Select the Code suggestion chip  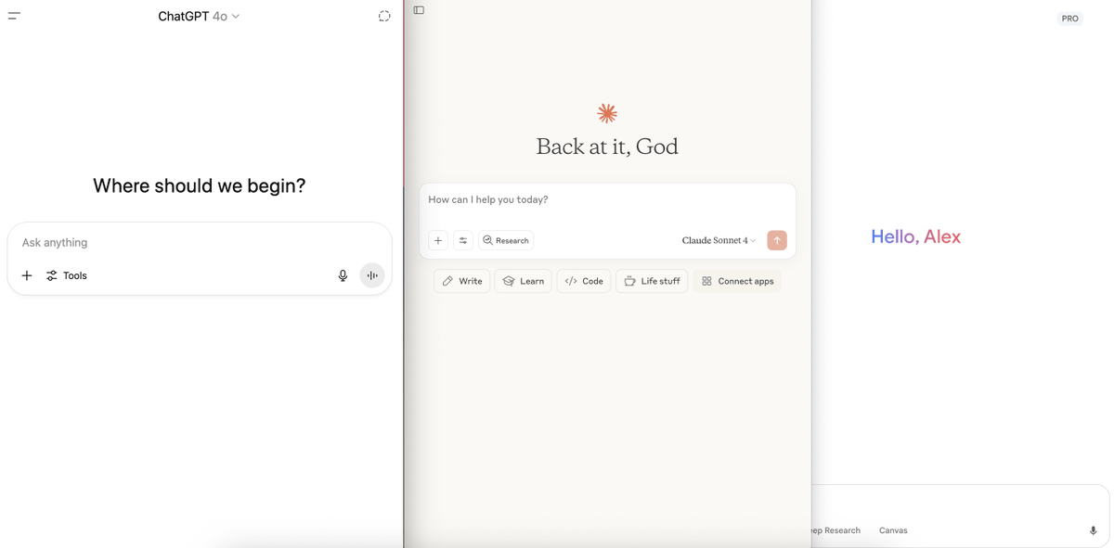(x=584, y=281)
